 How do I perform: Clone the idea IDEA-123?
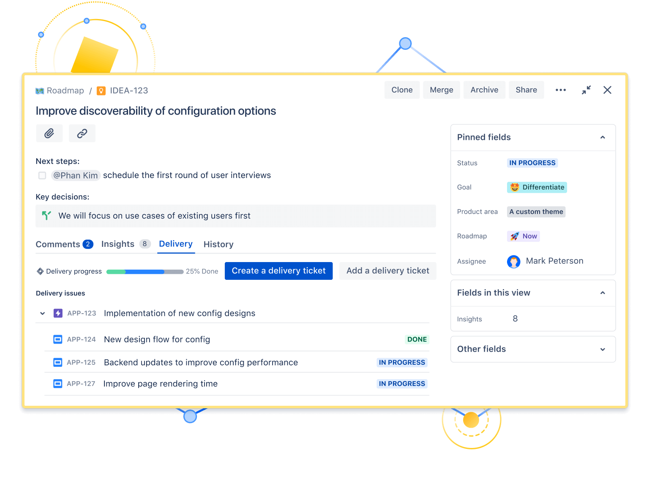[401, 90]
